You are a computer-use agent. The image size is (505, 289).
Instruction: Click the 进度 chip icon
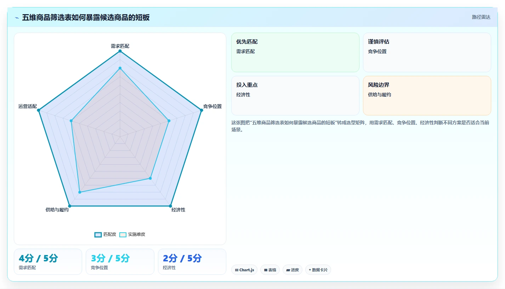pos(288,270)
